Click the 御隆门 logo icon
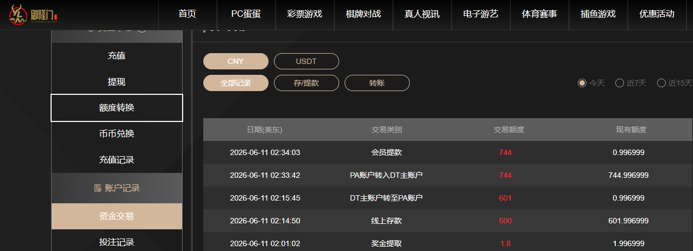 32,14
